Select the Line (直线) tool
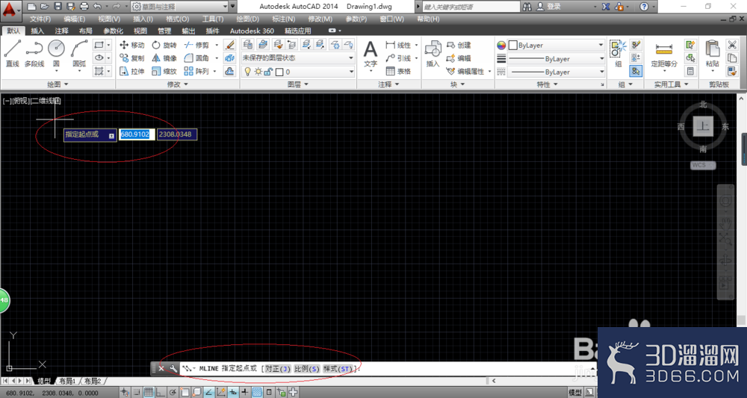 click(x=13, y=53)
